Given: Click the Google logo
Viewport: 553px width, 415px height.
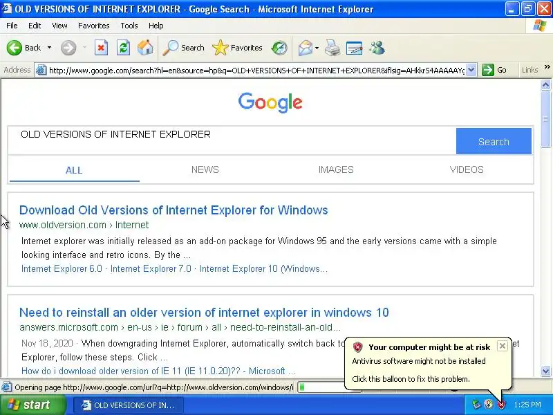Looking at the screenshot, I should (270, 102).
